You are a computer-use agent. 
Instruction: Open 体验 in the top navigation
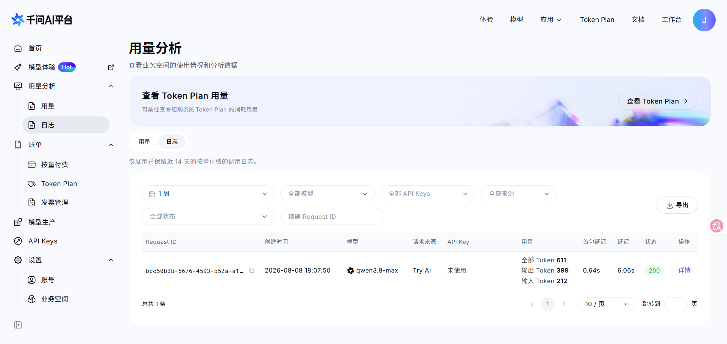[x=487, y=20]
